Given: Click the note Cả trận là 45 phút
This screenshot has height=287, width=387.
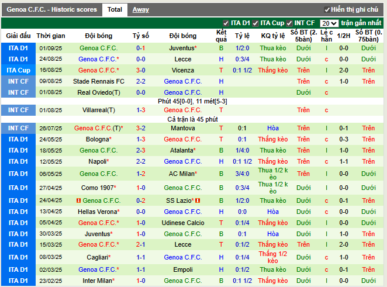Looking at the screenshot, I should click(192, 119).
